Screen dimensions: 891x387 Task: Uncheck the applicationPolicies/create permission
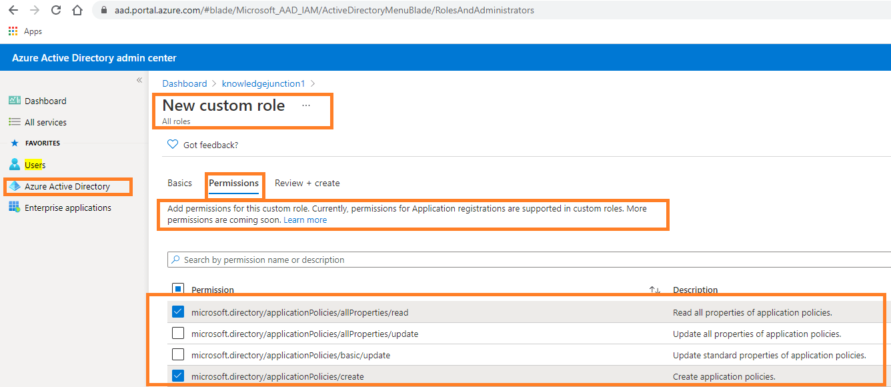coord(178,376)
